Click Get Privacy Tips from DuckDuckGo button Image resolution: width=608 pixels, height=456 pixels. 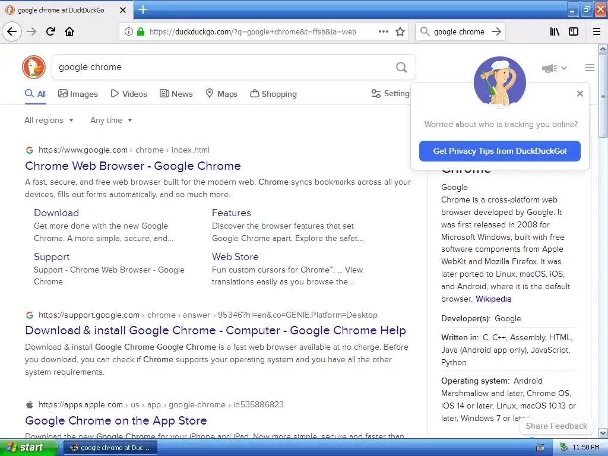(x=500, y=151)
